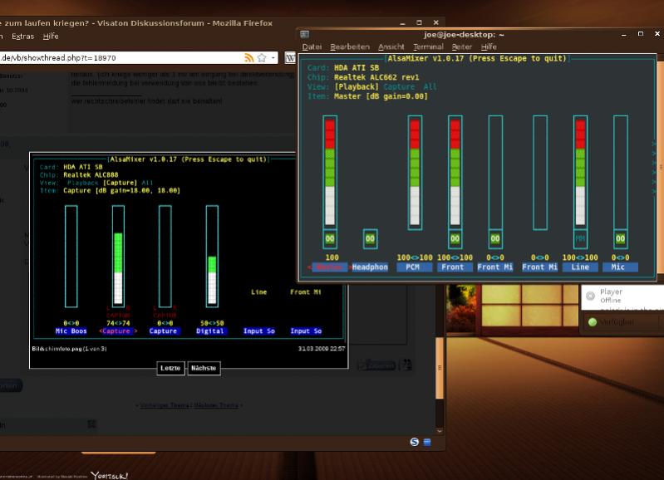Toggle mute box under Front channel
The width and height of the screenshot is (664, 480).
(x=455, y=238)
